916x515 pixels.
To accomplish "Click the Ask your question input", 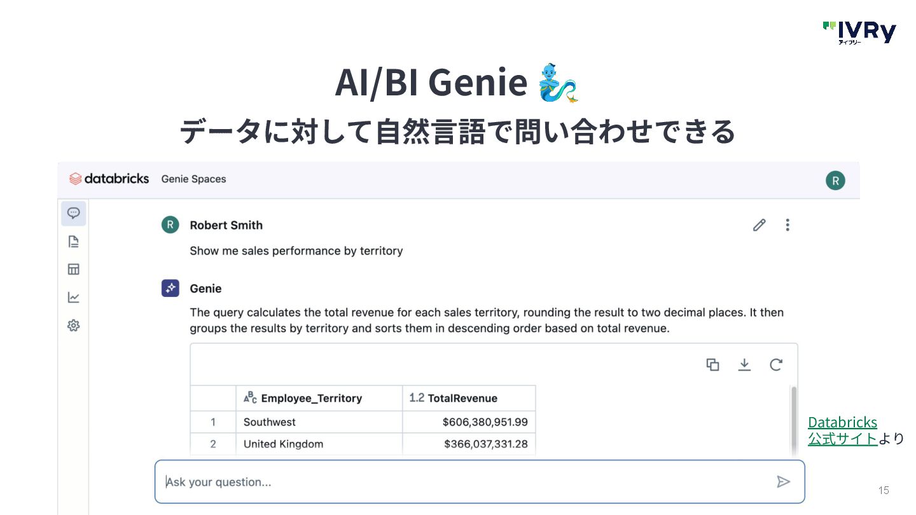I will coord(464,482).
